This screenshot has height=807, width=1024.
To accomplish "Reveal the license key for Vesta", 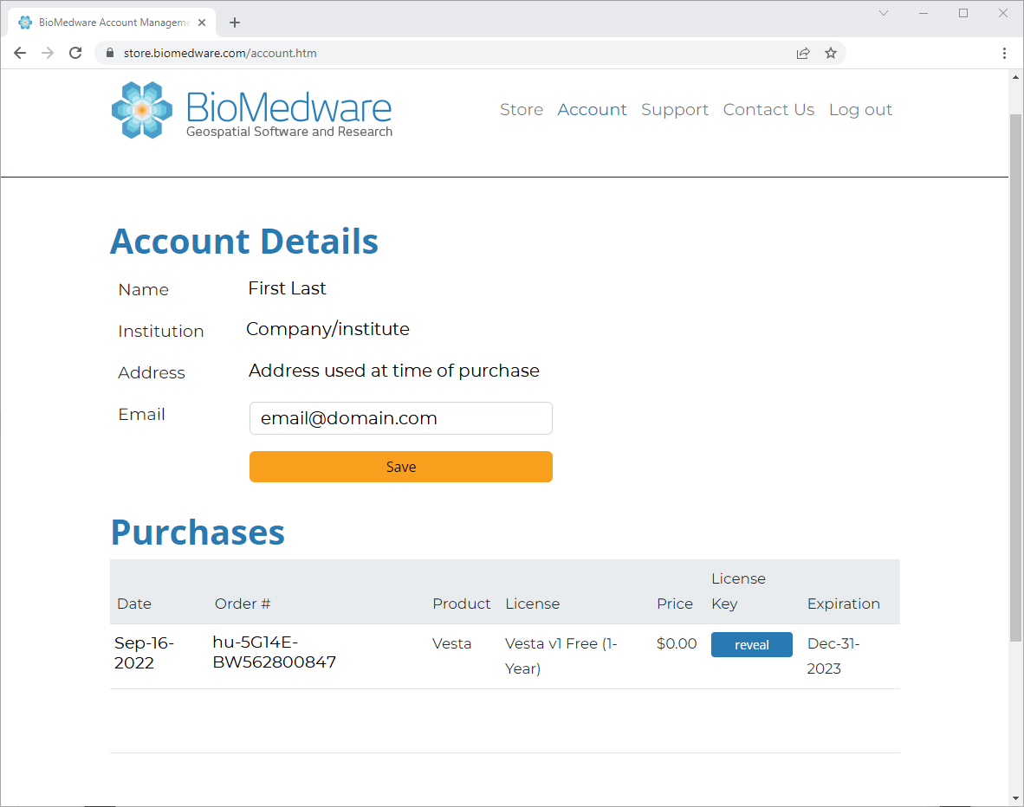I will click(x=752, y=644).
